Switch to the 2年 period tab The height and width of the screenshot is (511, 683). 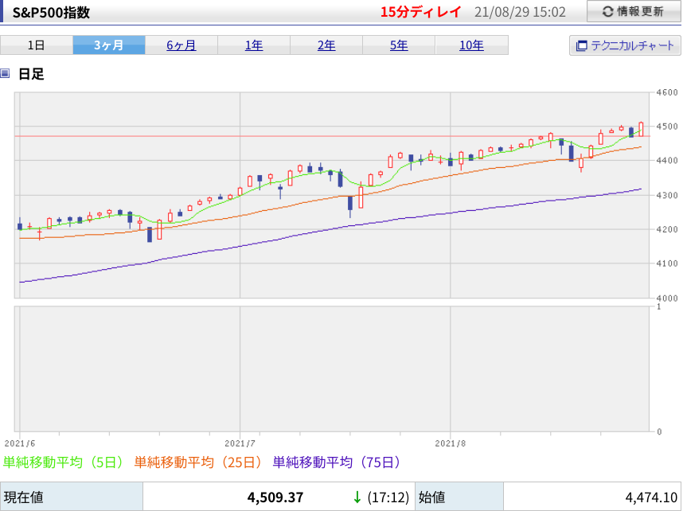click(x=326, y=45)
